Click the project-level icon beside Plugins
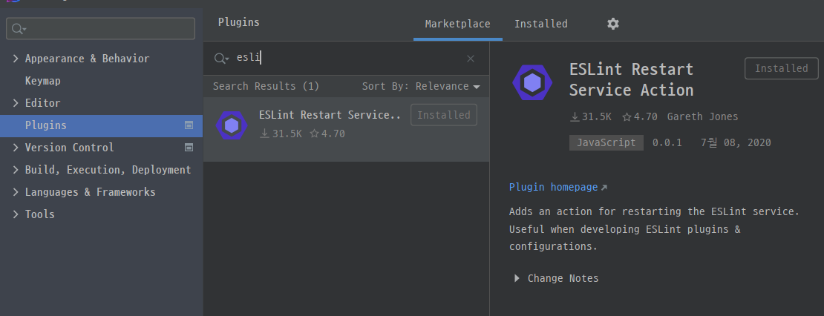824x316 pixels. click(x=189, y=125)
